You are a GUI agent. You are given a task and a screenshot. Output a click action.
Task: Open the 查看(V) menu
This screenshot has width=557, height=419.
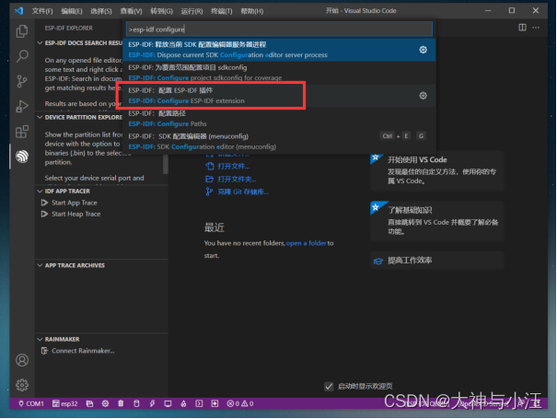pos(131,11)
